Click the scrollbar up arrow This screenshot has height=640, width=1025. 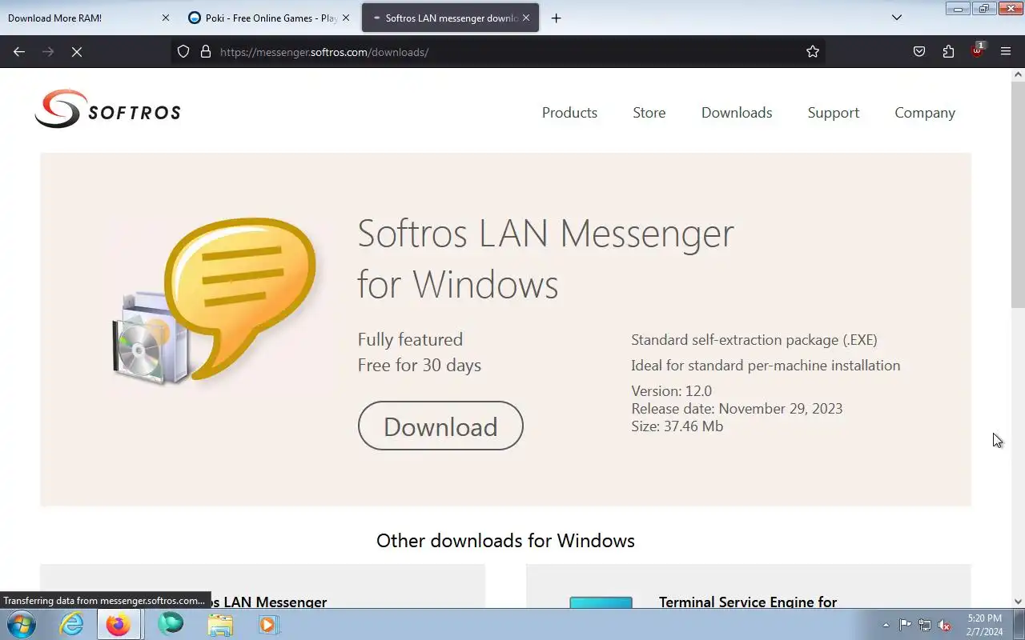1018,74
